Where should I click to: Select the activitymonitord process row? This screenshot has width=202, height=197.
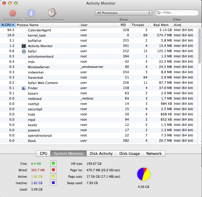click(x=99, y=56)
